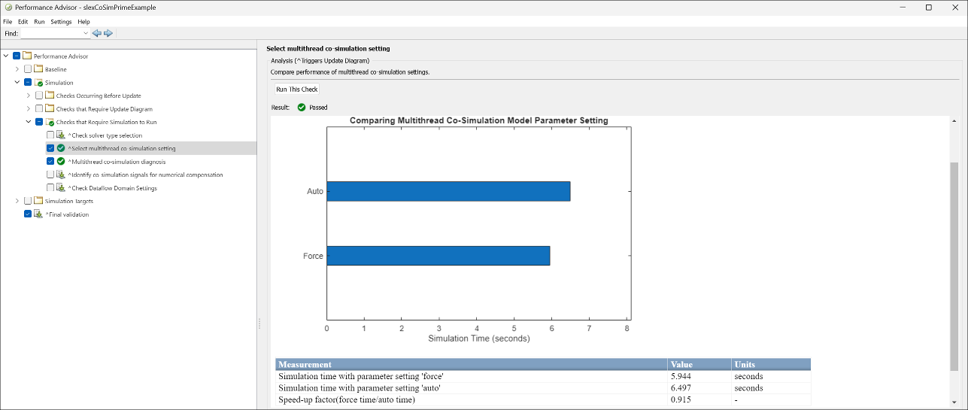Click the Simulation folder icon with green check

coord(38,83)
